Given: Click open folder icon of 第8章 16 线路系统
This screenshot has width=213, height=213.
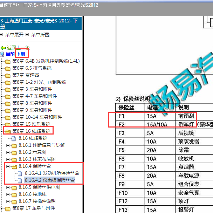Looking at the screenshot, I should coord(8,131).
